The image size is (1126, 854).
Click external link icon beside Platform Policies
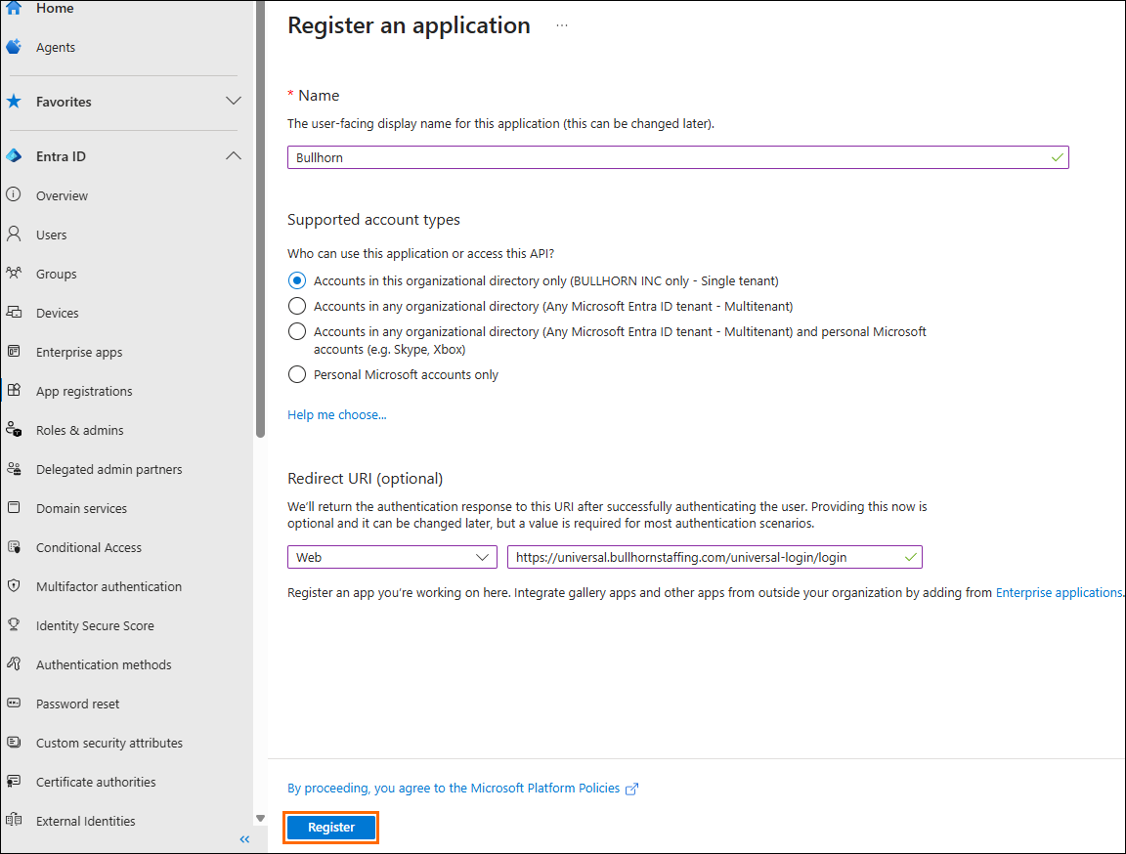click(632, 789)
